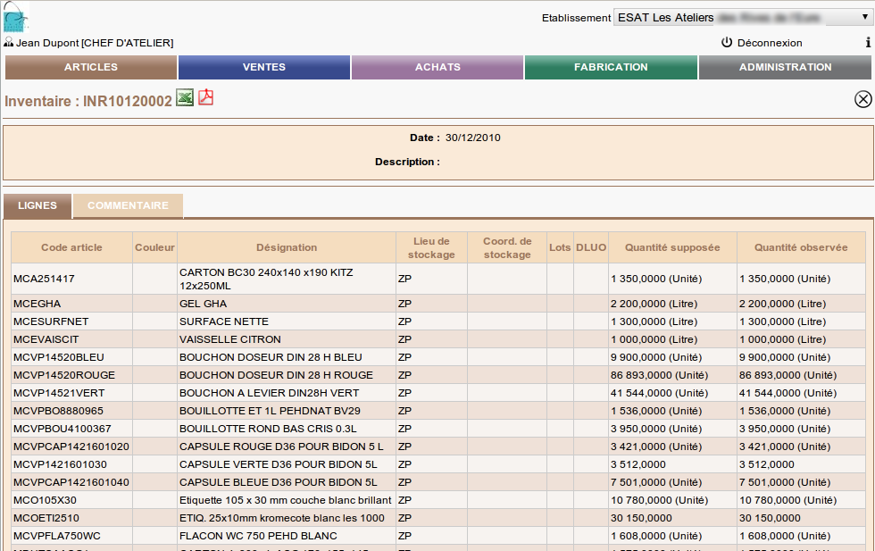875x551 pixels.
Task: Select article code MCO105X30
Action: (45, 500)
